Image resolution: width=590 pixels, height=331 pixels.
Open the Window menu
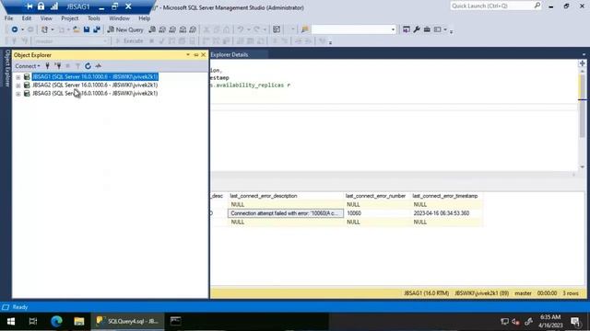pos(119,18)
